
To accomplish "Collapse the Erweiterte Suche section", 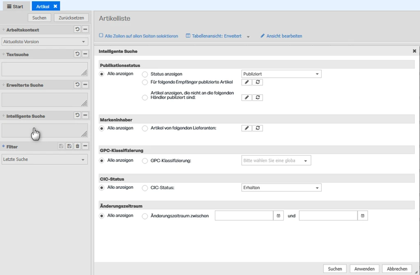I will click(x=85, y=85).
